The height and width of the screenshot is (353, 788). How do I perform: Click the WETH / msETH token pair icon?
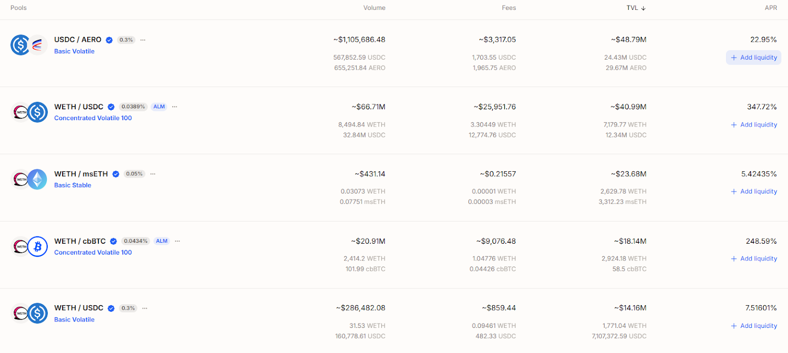[29, 180]
